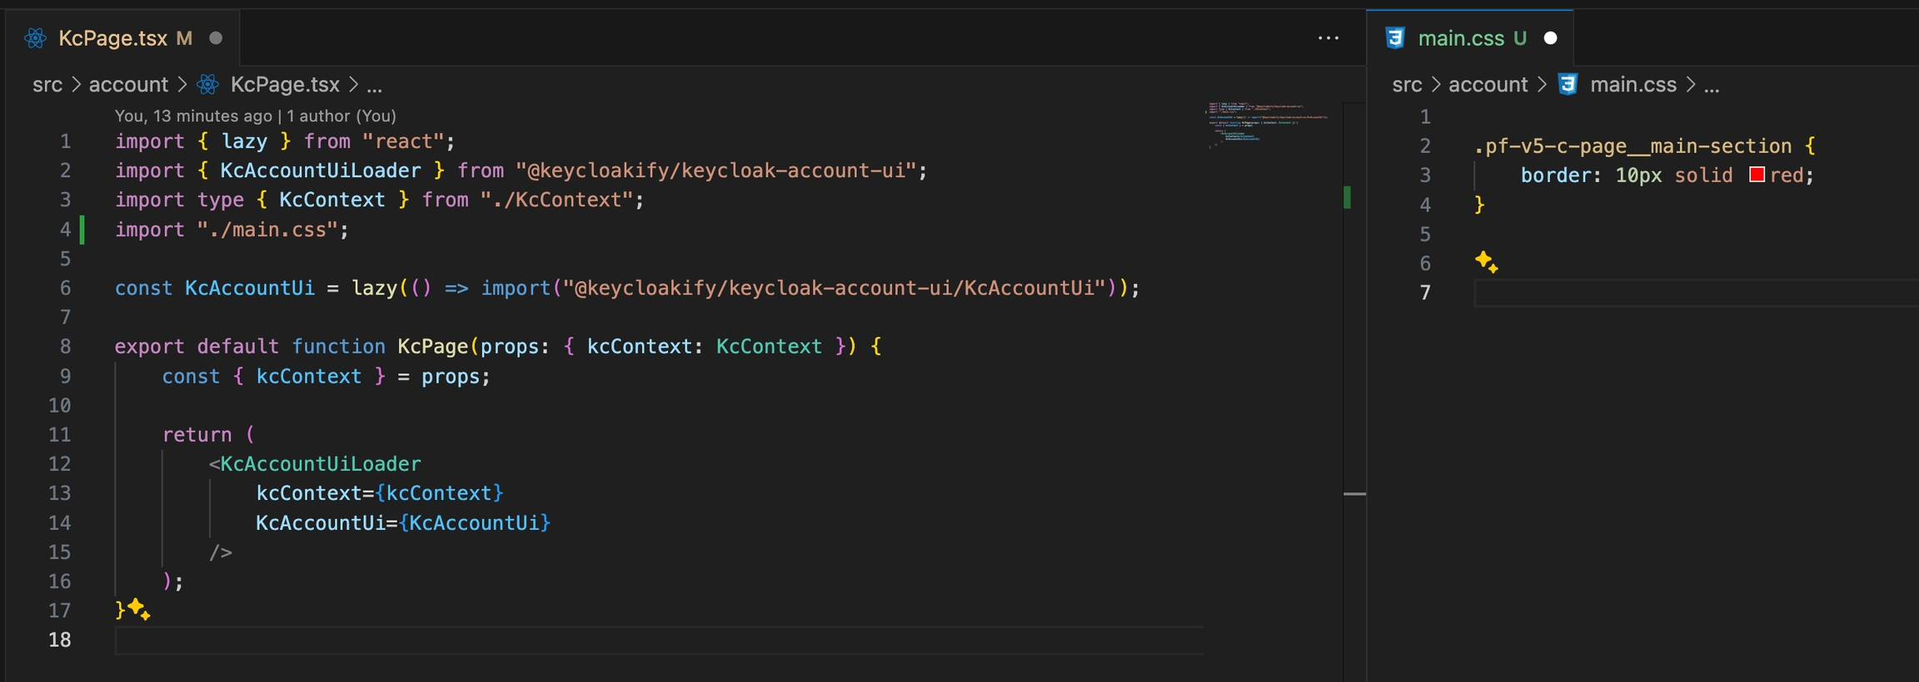Open the More Actions ellipsis menu
The width and height of the screenshot is (1919, 682).
(x=1328, y=38)
